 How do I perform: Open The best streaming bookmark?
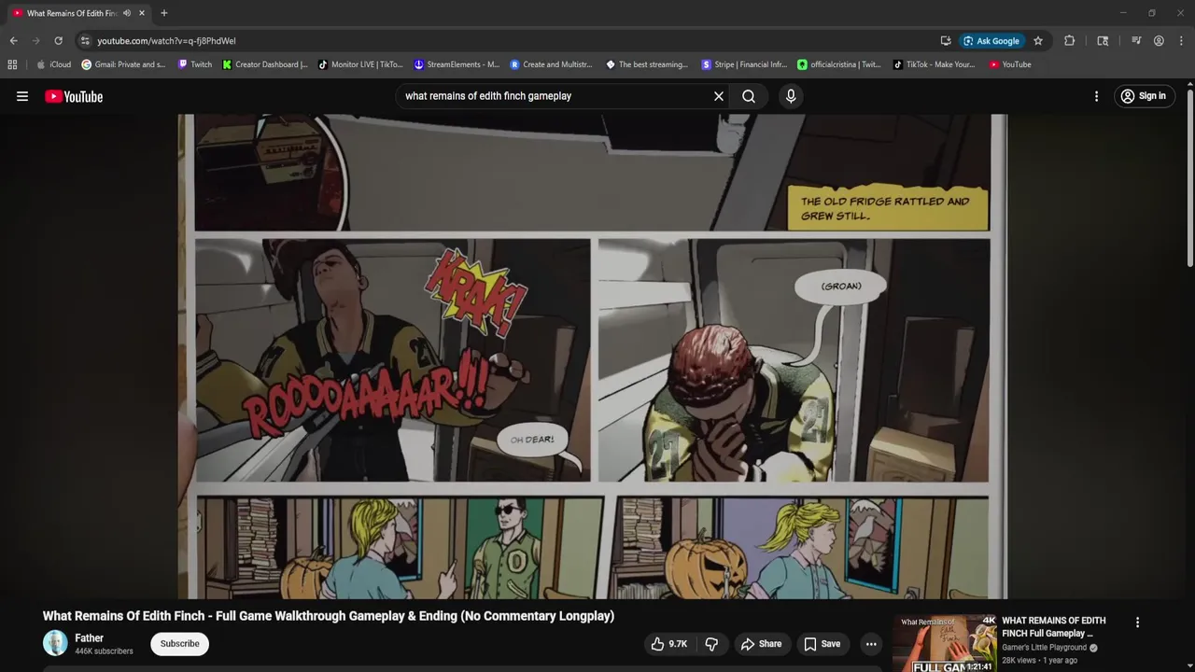[647, 64]
